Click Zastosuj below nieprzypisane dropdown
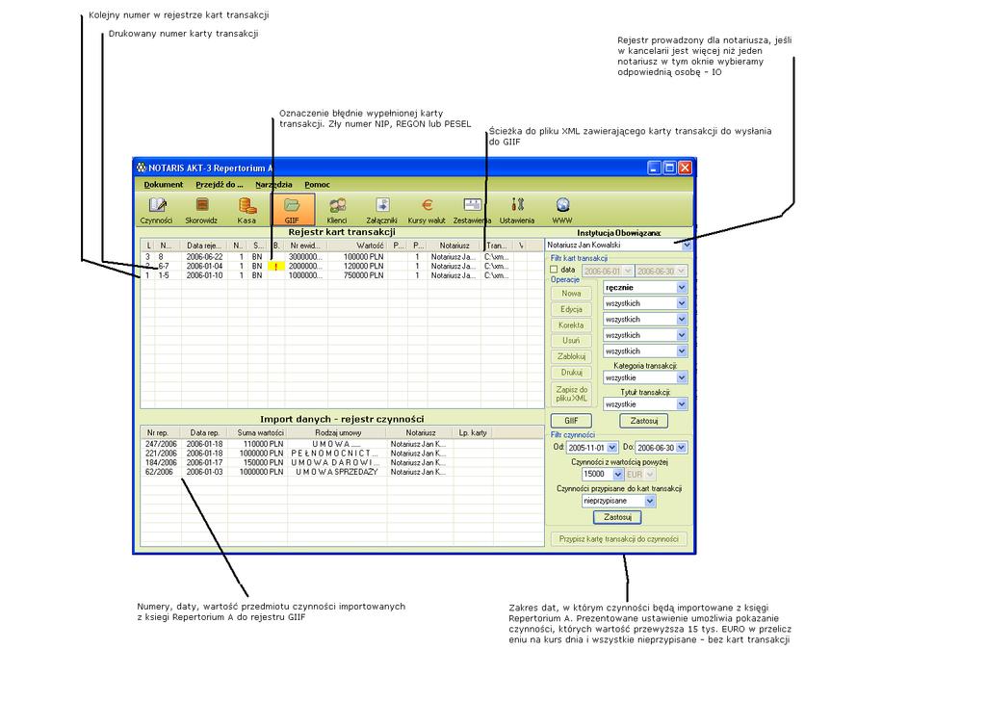The image size is (986, 701). pyautogui.click(x=617, y=517)
